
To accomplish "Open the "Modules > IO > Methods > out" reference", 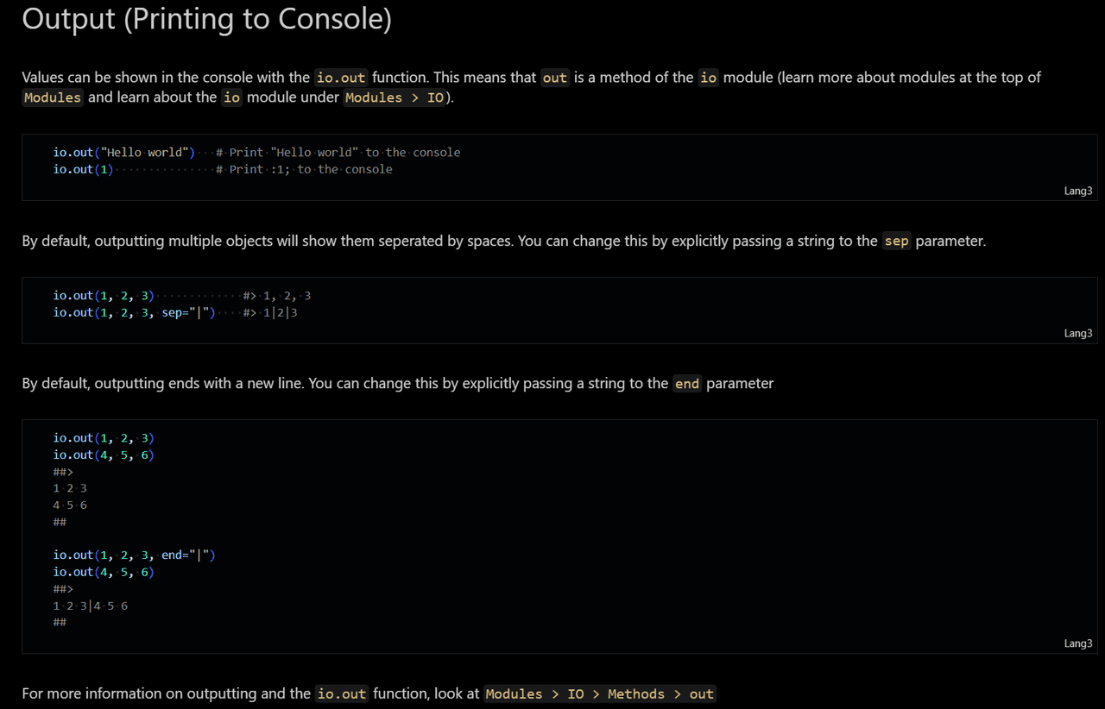I will click(599, 693).
